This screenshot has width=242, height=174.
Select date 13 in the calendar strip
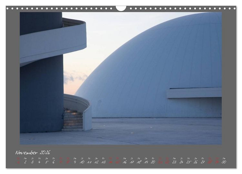103,162
